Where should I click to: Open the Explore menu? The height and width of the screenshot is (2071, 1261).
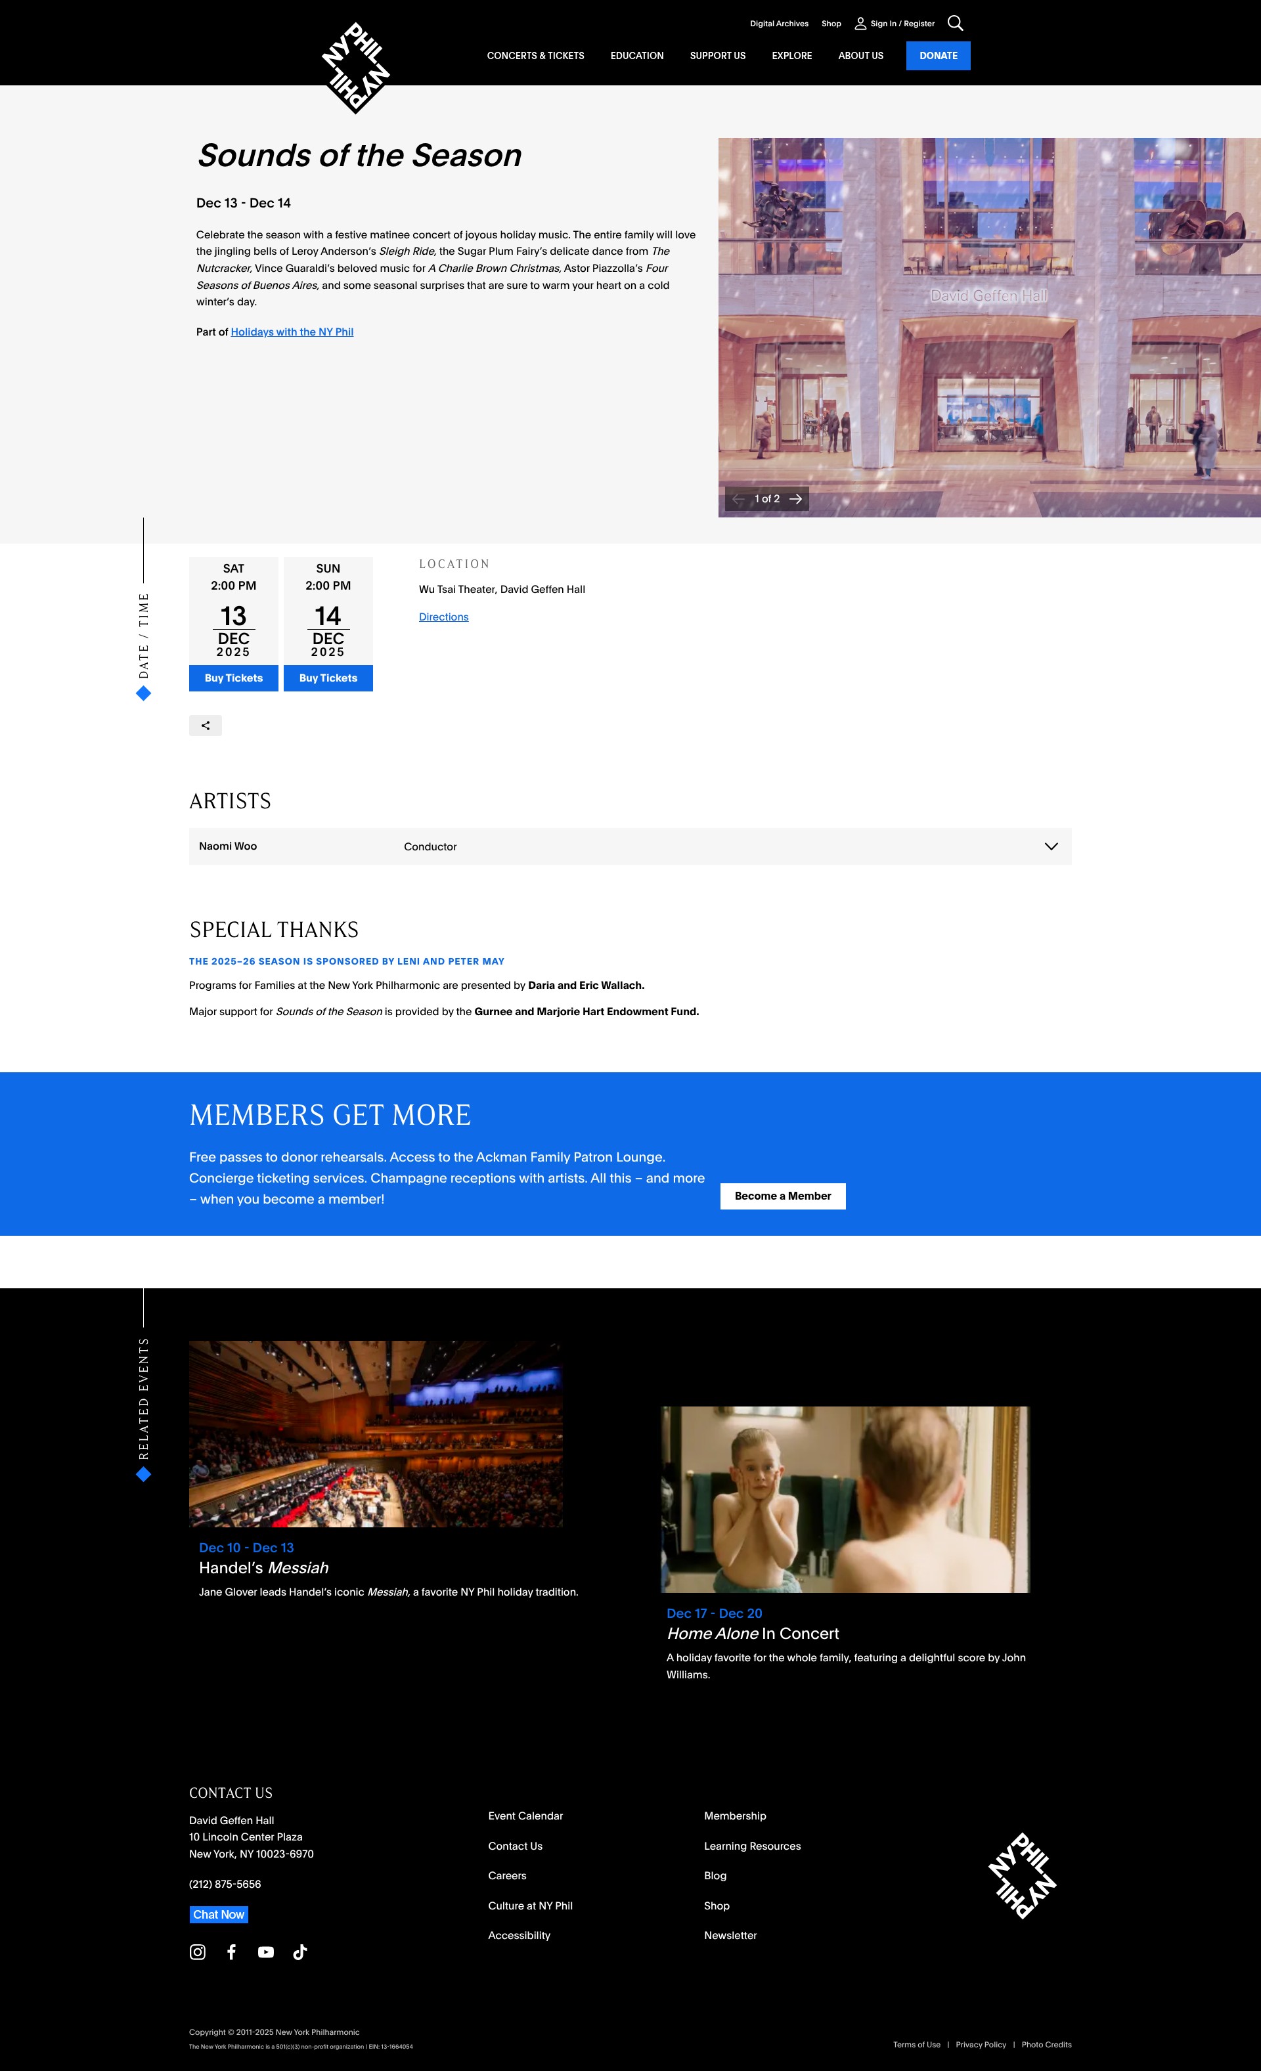tap(792, 55)
